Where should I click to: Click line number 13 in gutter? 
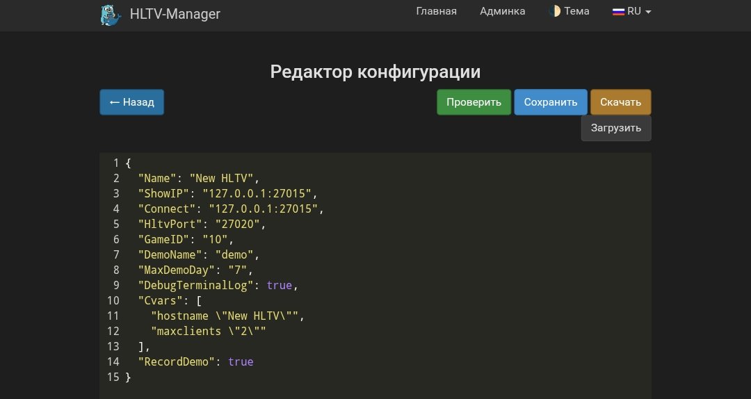click(113, 347)
